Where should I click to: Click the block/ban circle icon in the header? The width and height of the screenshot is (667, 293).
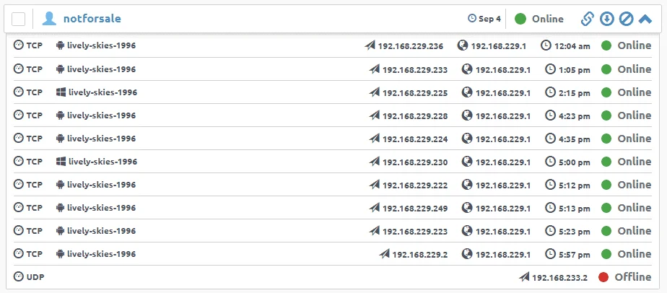coord(626,19)
